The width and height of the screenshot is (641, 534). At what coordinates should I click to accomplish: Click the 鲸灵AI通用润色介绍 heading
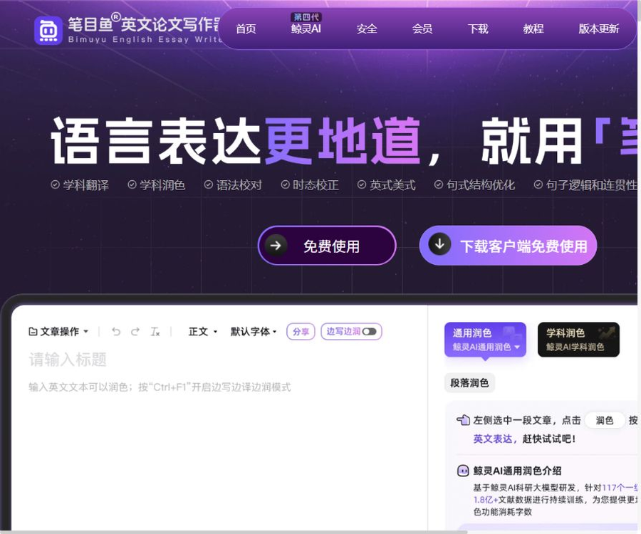tap(517, 471)
